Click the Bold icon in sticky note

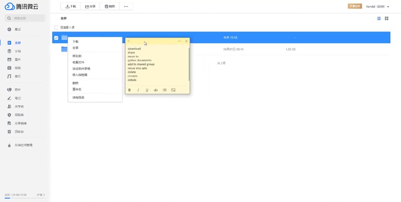pos(129,90)
